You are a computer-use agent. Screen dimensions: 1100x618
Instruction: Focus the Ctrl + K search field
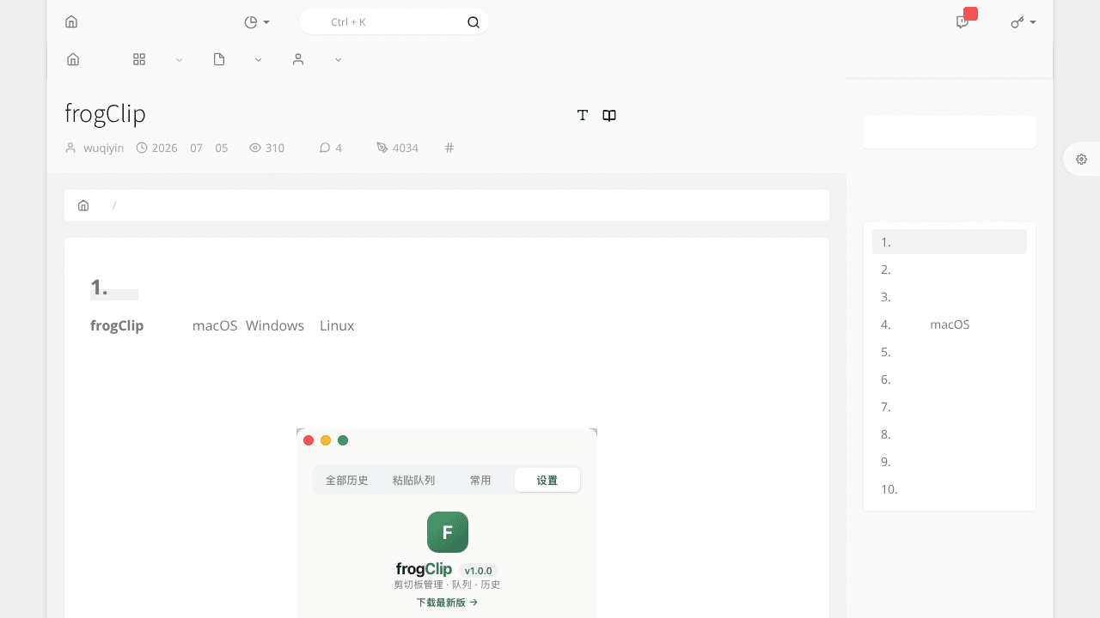click(x=394, y=22)
